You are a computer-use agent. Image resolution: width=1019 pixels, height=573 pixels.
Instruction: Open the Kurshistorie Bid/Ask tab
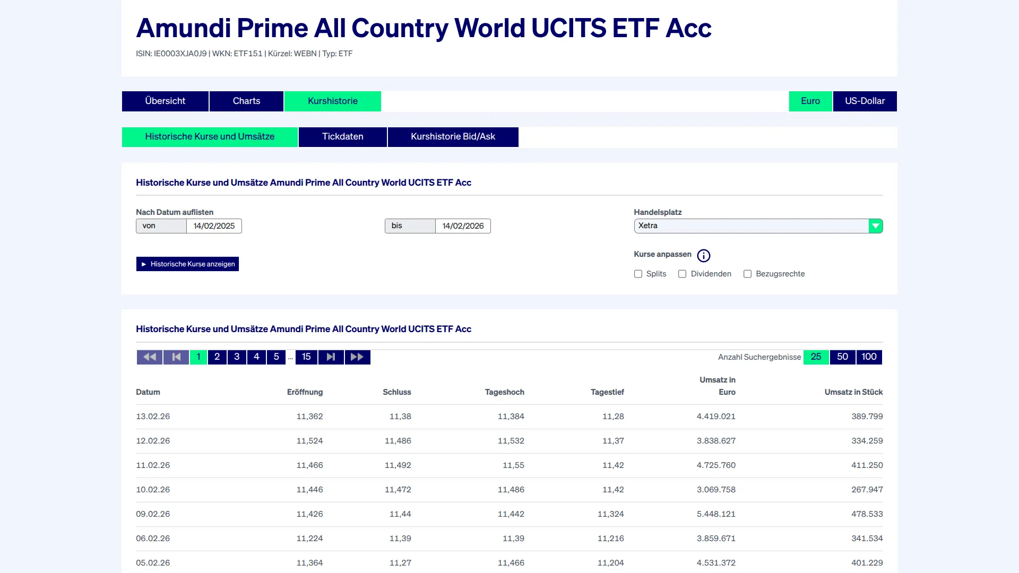(453, 137)
